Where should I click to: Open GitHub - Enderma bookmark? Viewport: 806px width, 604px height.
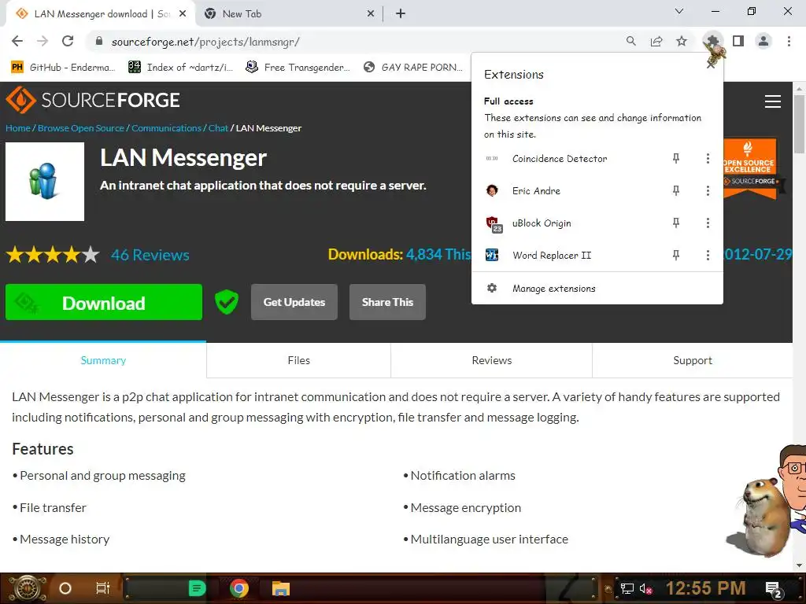(63, 68)
